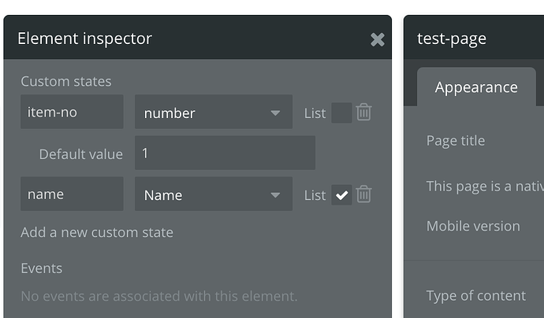The image size is (544, 318).
Task: Click the item-no state name field
Action: [72, 113]
